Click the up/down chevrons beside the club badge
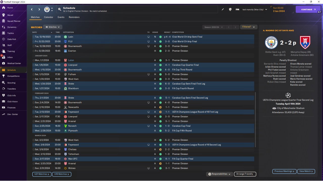The height and width of the screenshot is (181, 323). pyautogui.click(x=52, y=10)
